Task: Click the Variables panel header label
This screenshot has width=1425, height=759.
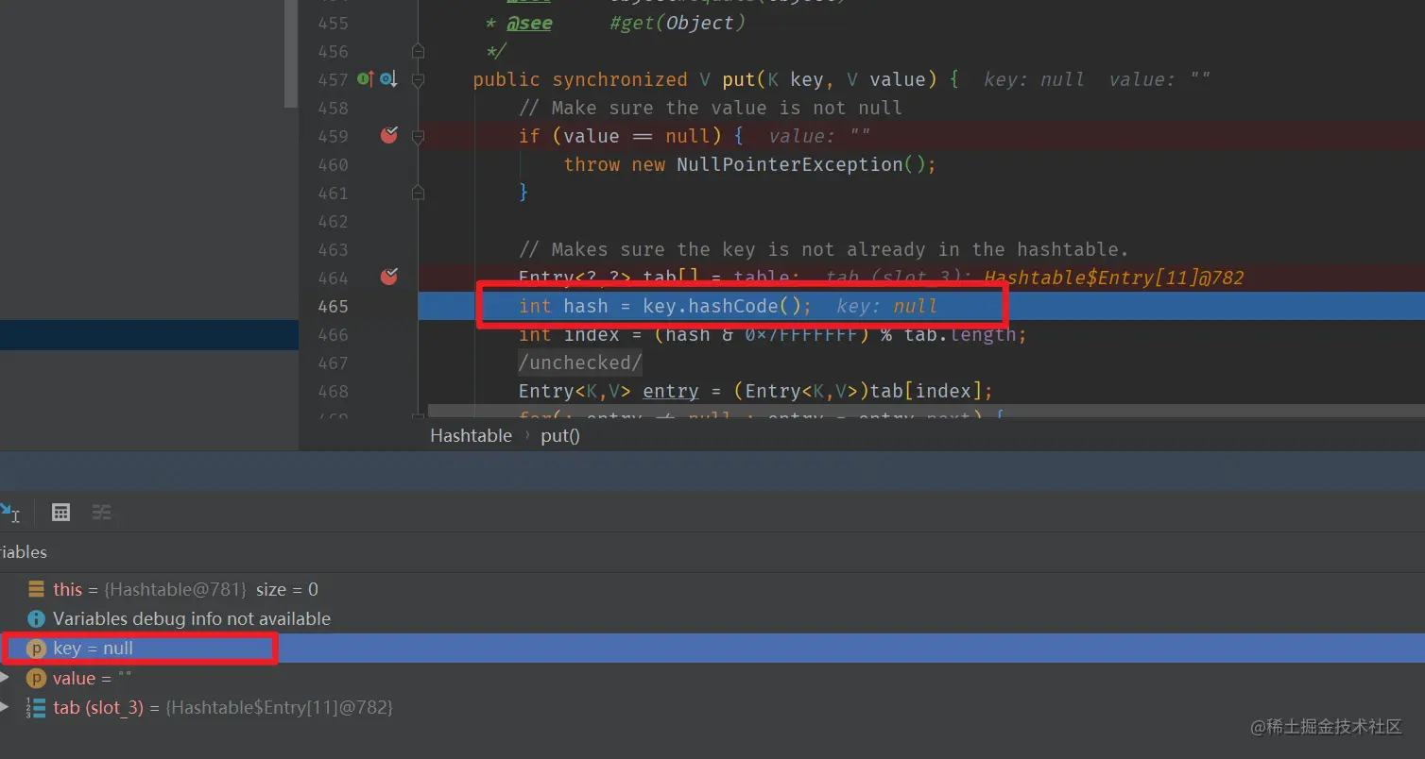Action: (x=24, y=552)
